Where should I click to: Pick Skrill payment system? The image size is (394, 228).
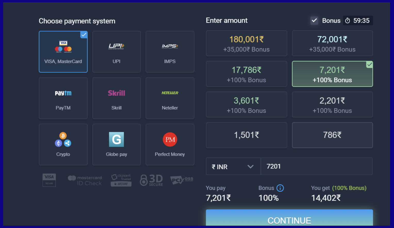117,98
